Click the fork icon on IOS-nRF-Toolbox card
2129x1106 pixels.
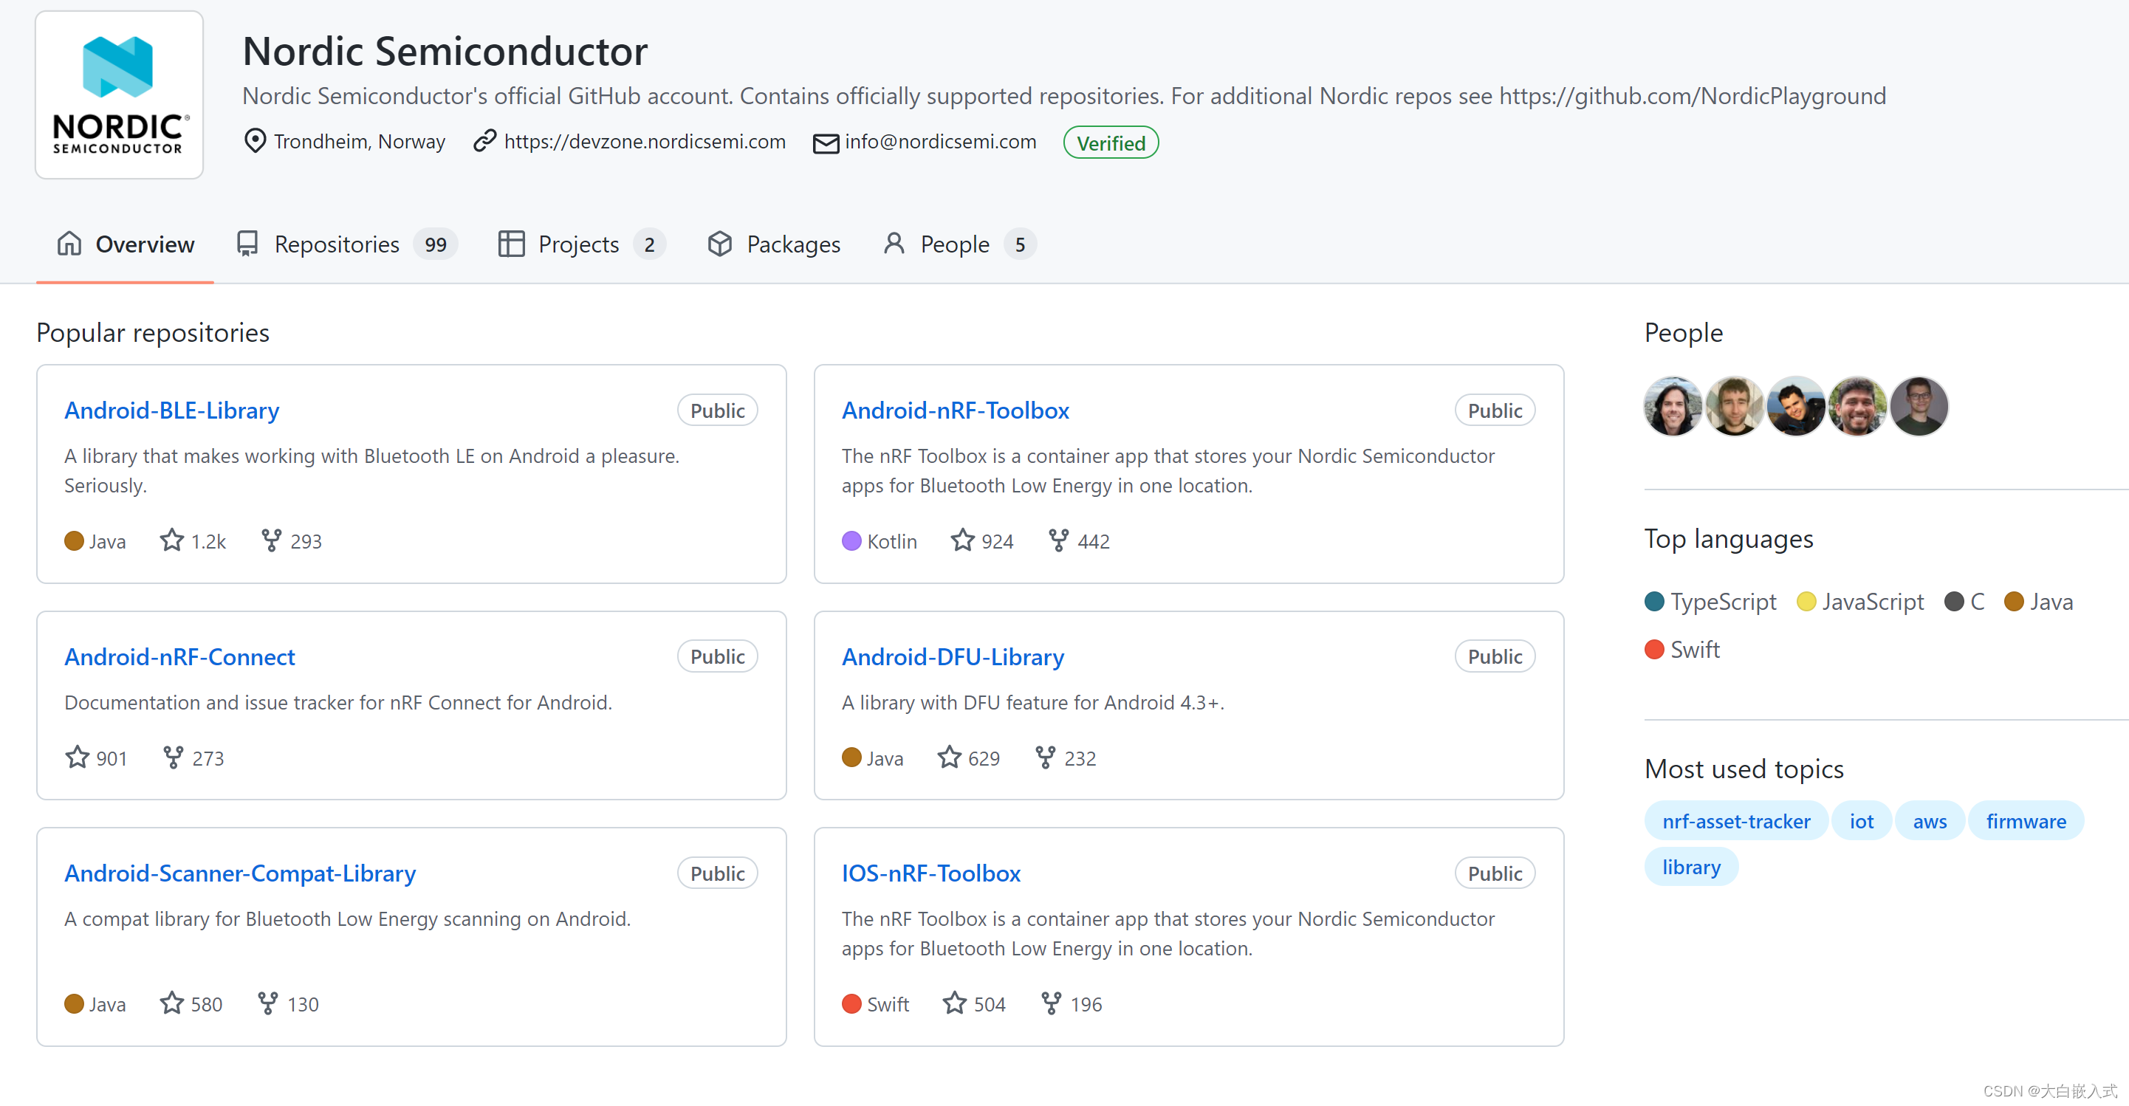tap(1050, 1003)
